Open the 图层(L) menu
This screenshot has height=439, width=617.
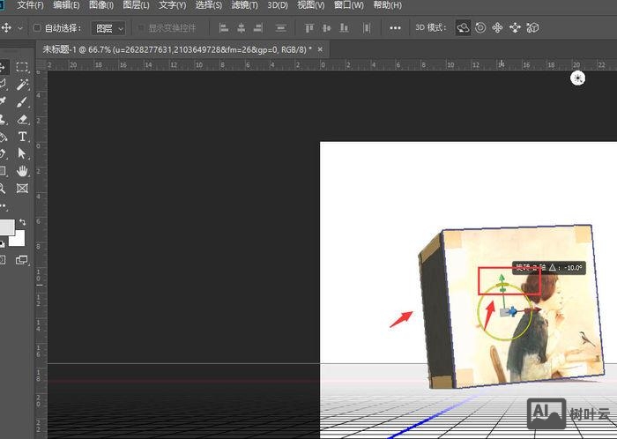(136, 5)
